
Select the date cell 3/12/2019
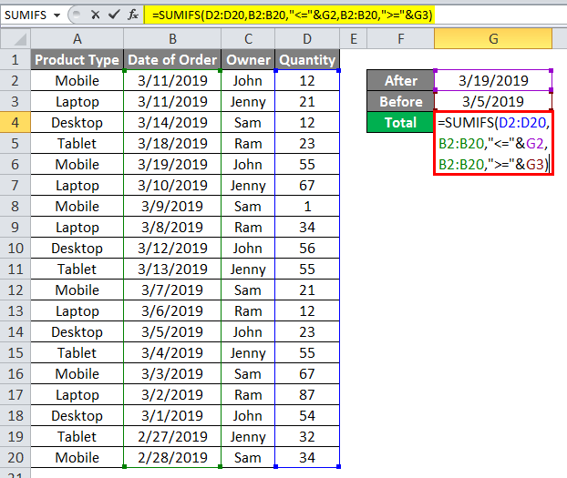[172, 249]
